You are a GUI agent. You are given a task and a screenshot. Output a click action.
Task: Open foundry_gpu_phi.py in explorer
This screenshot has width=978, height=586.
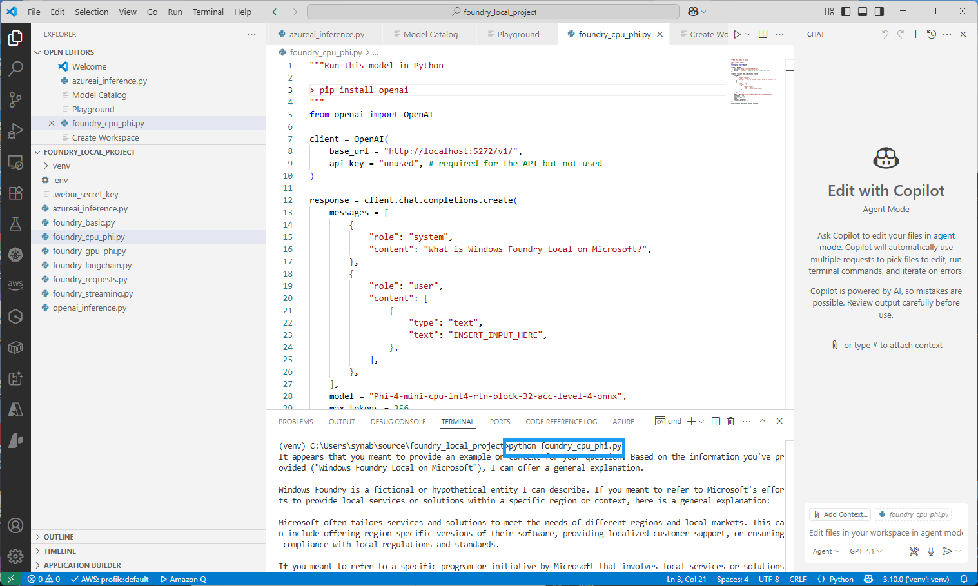coord(89,251)
